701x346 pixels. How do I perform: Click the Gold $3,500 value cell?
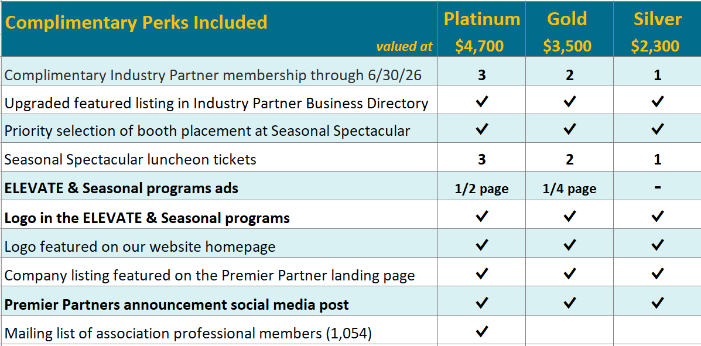coord(567,46)
